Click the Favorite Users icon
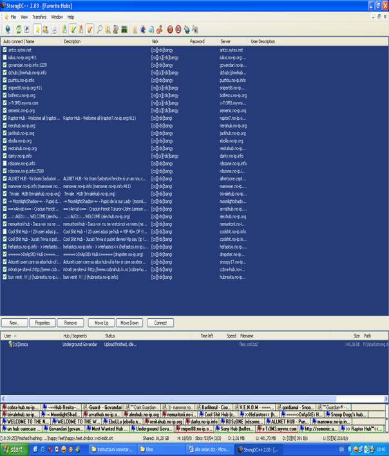Image resolution: width=389 pixels, height=456 pixels. pyautogui.click(x=45, y=29)
